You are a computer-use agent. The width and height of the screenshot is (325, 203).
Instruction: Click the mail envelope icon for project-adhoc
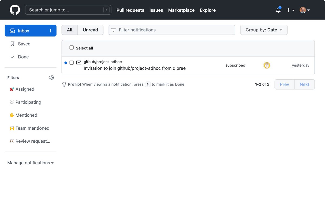tap(79, 63)
